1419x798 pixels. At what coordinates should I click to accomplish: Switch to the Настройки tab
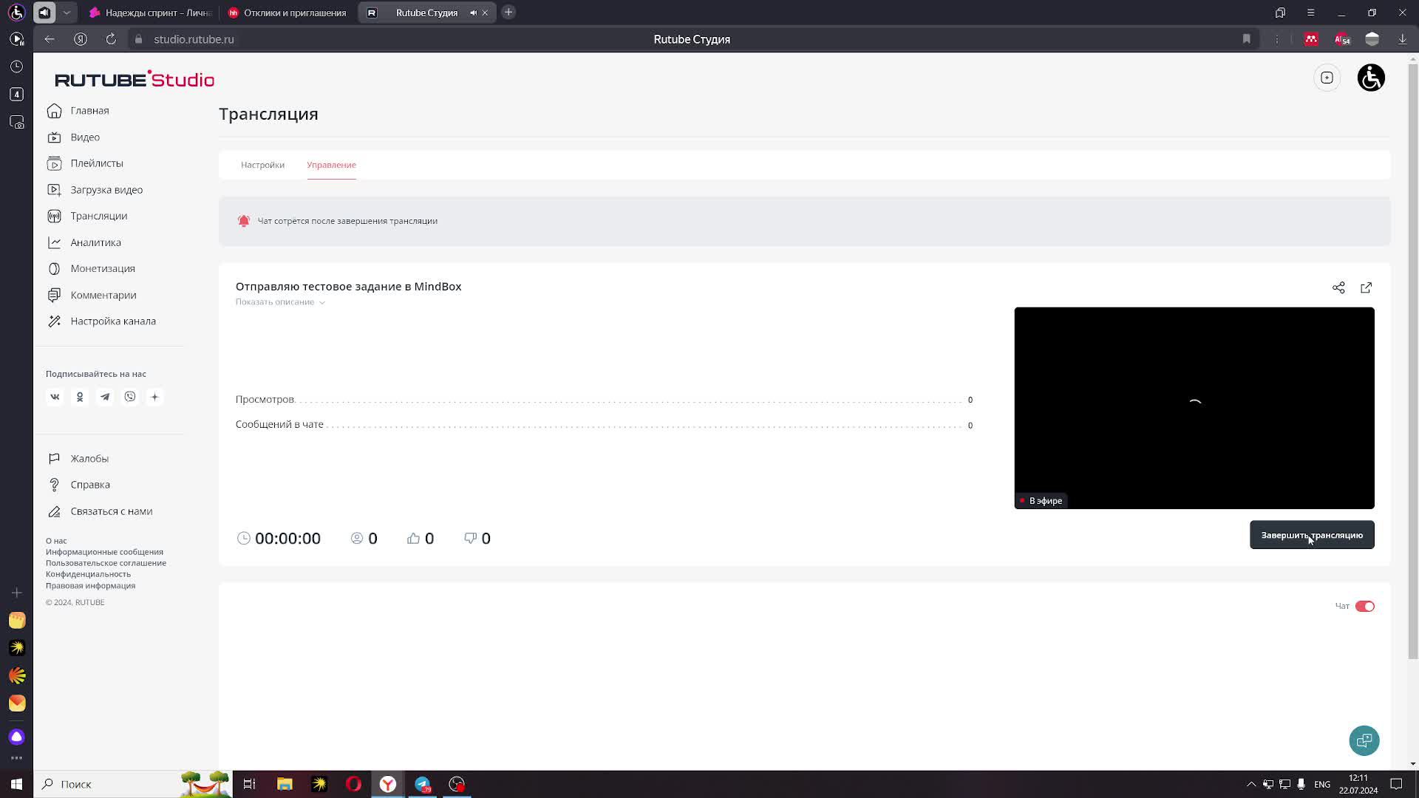pos(262,165)
